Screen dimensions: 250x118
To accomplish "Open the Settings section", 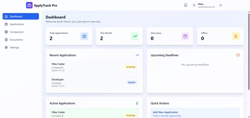I will tap(21, 47).
